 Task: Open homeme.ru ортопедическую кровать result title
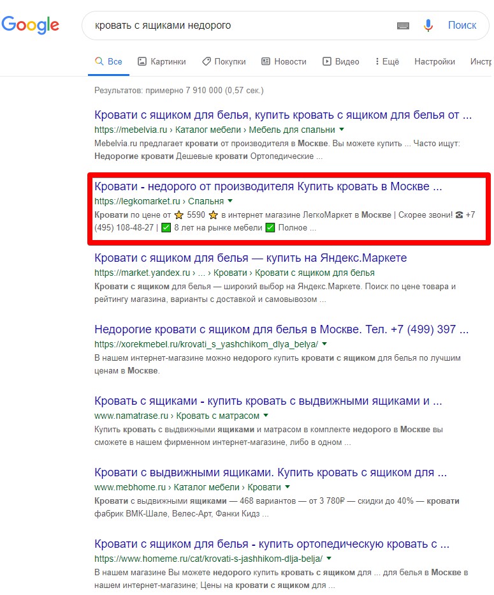272,544
